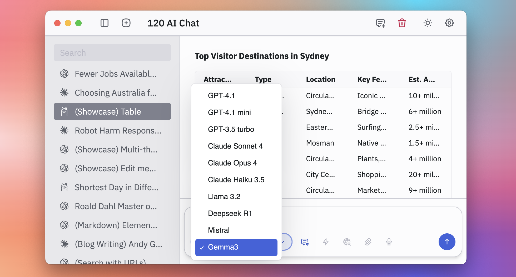Delete chat with red trash icon
The width and height of the screenshot is (516, 277).
point(402,23)
